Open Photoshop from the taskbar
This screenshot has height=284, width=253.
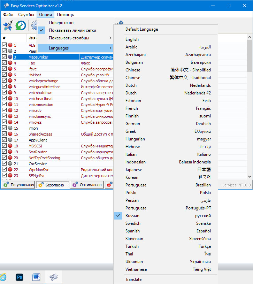coord(20,277)
